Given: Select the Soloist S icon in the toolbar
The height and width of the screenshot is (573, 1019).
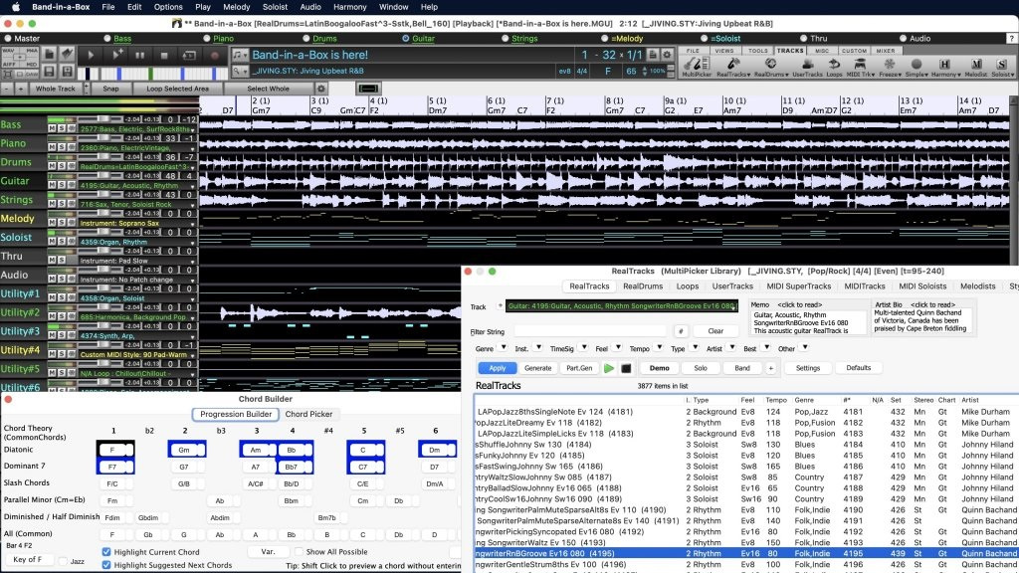Looking at the screenshot, I should point(1000,65).
